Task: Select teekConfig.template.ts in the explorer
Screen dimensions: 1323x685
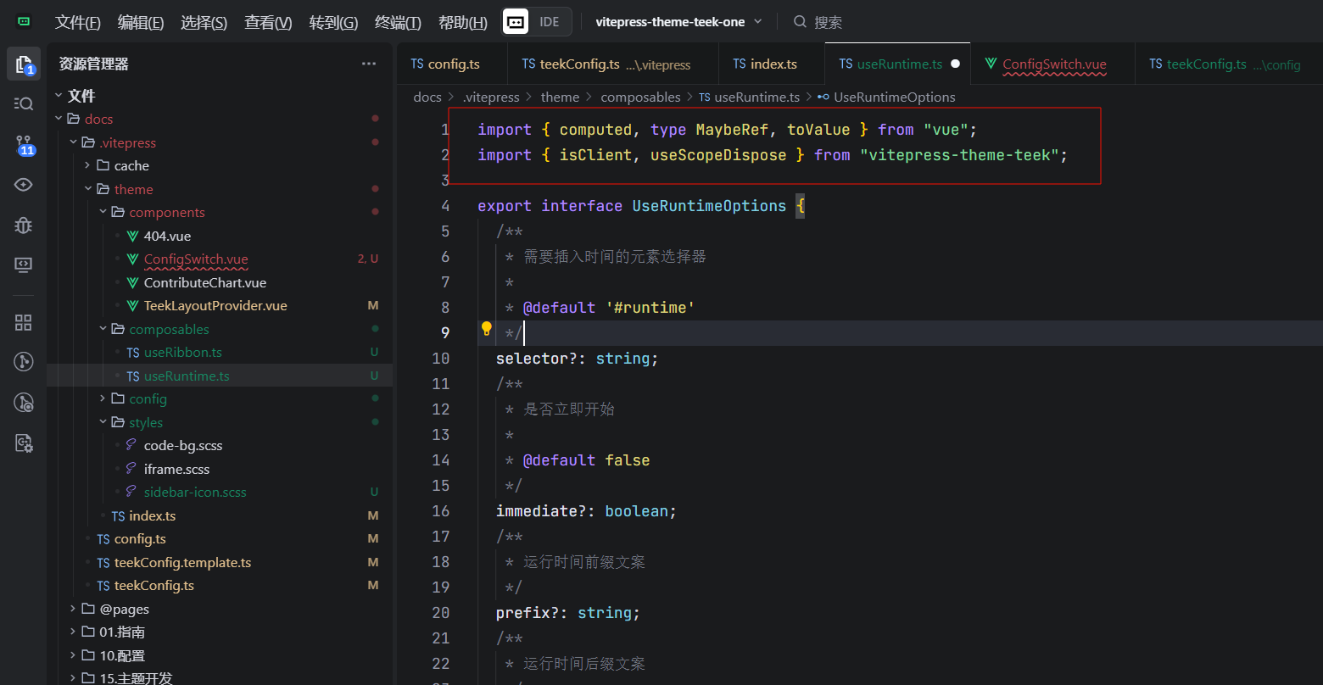Action: (x=182, y=562)
